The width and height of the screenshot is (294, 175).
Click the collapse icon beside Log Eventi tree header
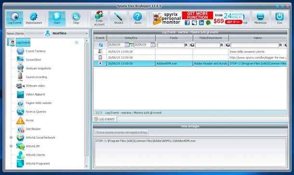coord(77,42)
